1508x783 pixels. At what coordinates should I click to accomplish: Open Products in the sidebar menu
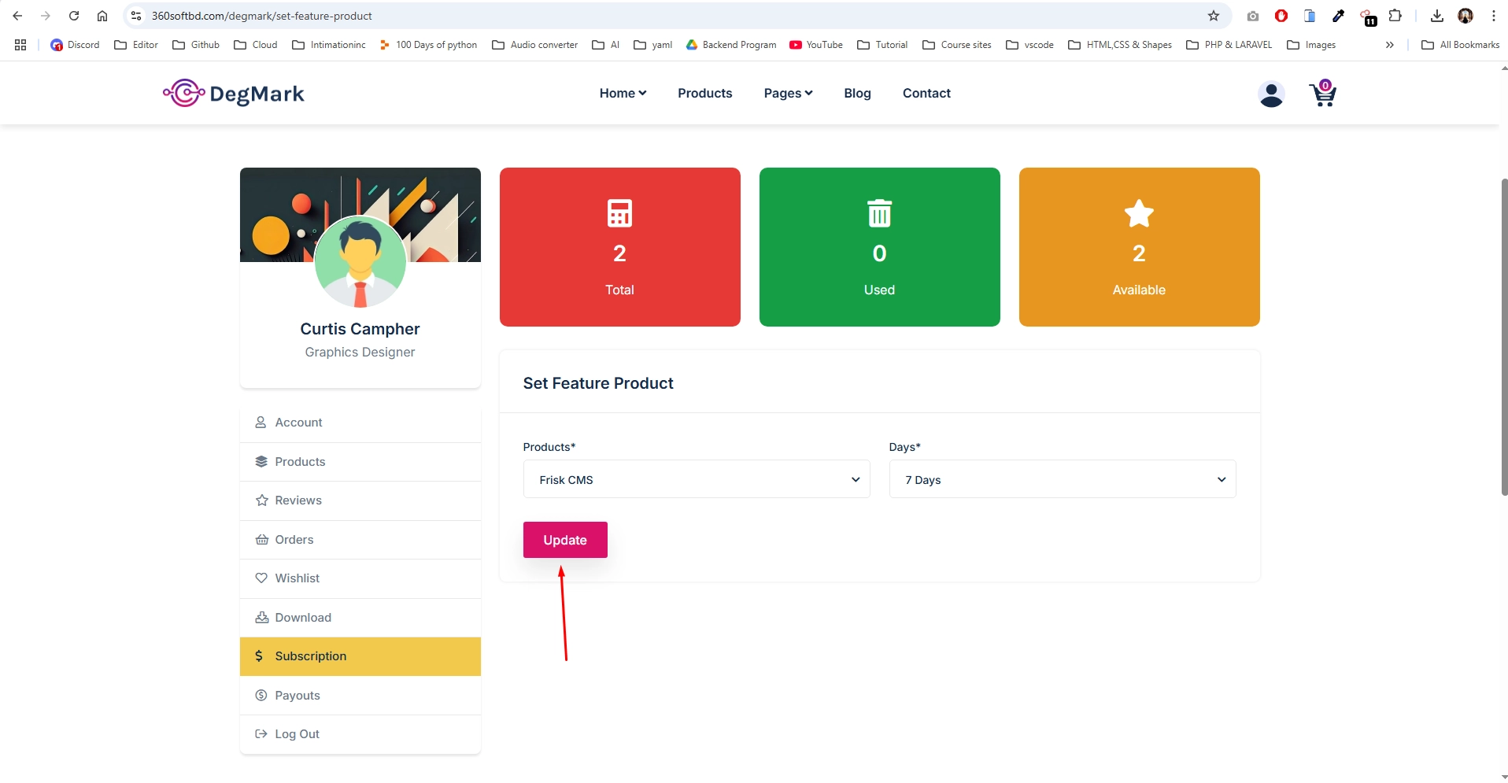(x=360, y=462)
